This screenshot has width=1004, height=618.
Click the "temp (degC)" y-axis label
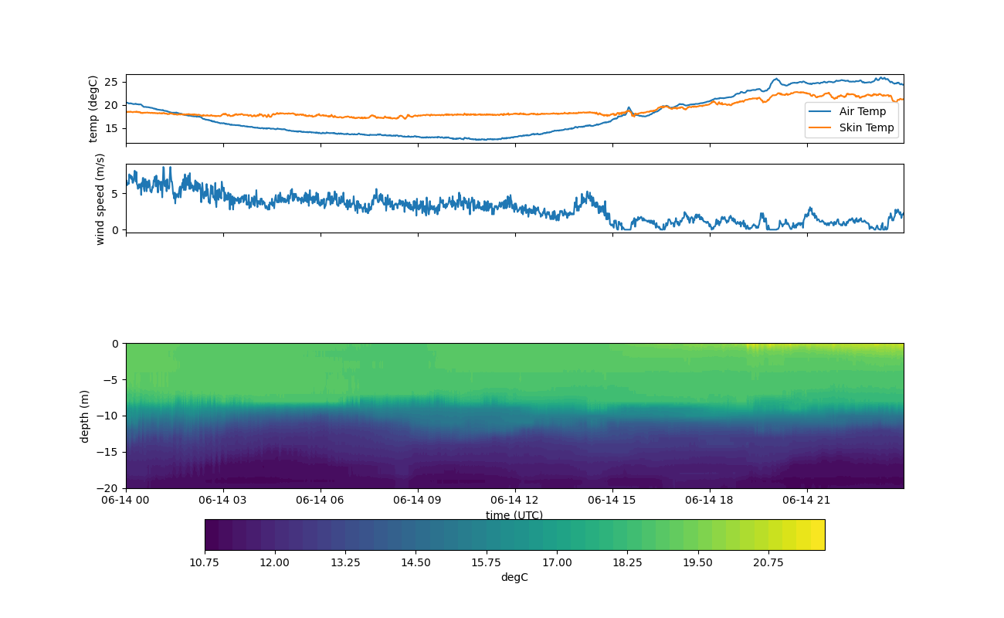93,109
